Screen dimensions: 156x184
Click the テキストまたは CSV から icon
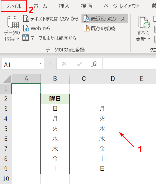tap(26, 18)
